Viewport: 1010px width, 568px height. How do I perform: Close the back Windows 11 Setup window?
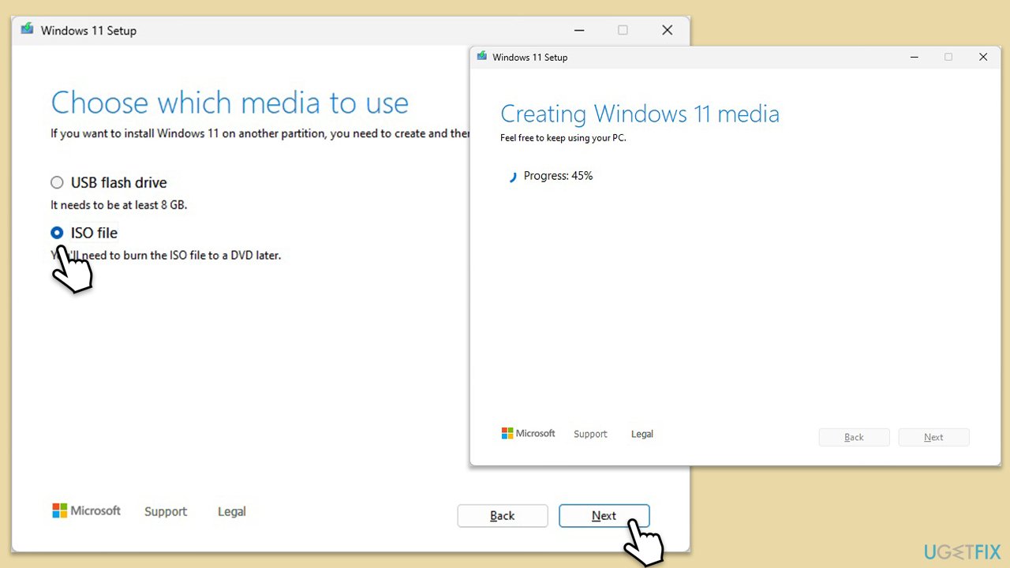pyautogui.click(x=668, y=30)
